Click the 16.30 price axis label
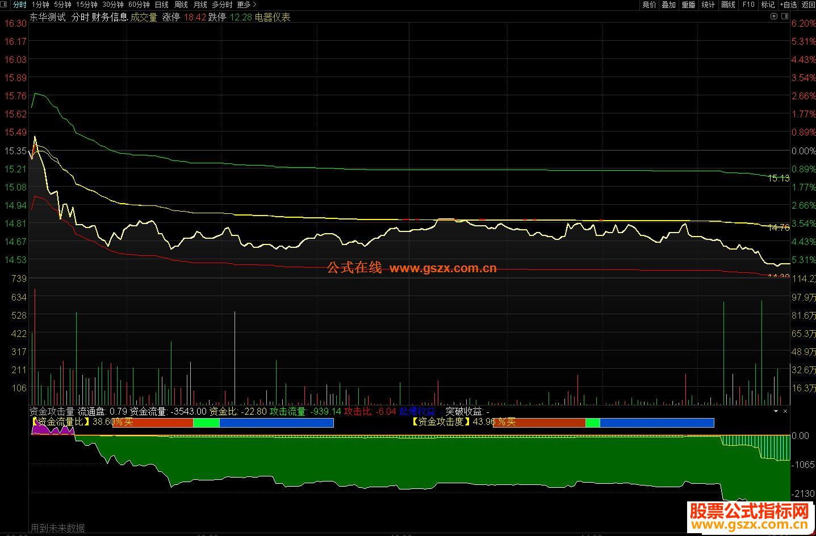816x536 pixels. [x=15, y=23]
